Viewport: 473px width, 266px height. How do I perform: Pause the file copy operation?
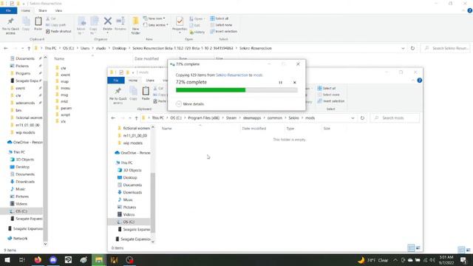point(280,82)
